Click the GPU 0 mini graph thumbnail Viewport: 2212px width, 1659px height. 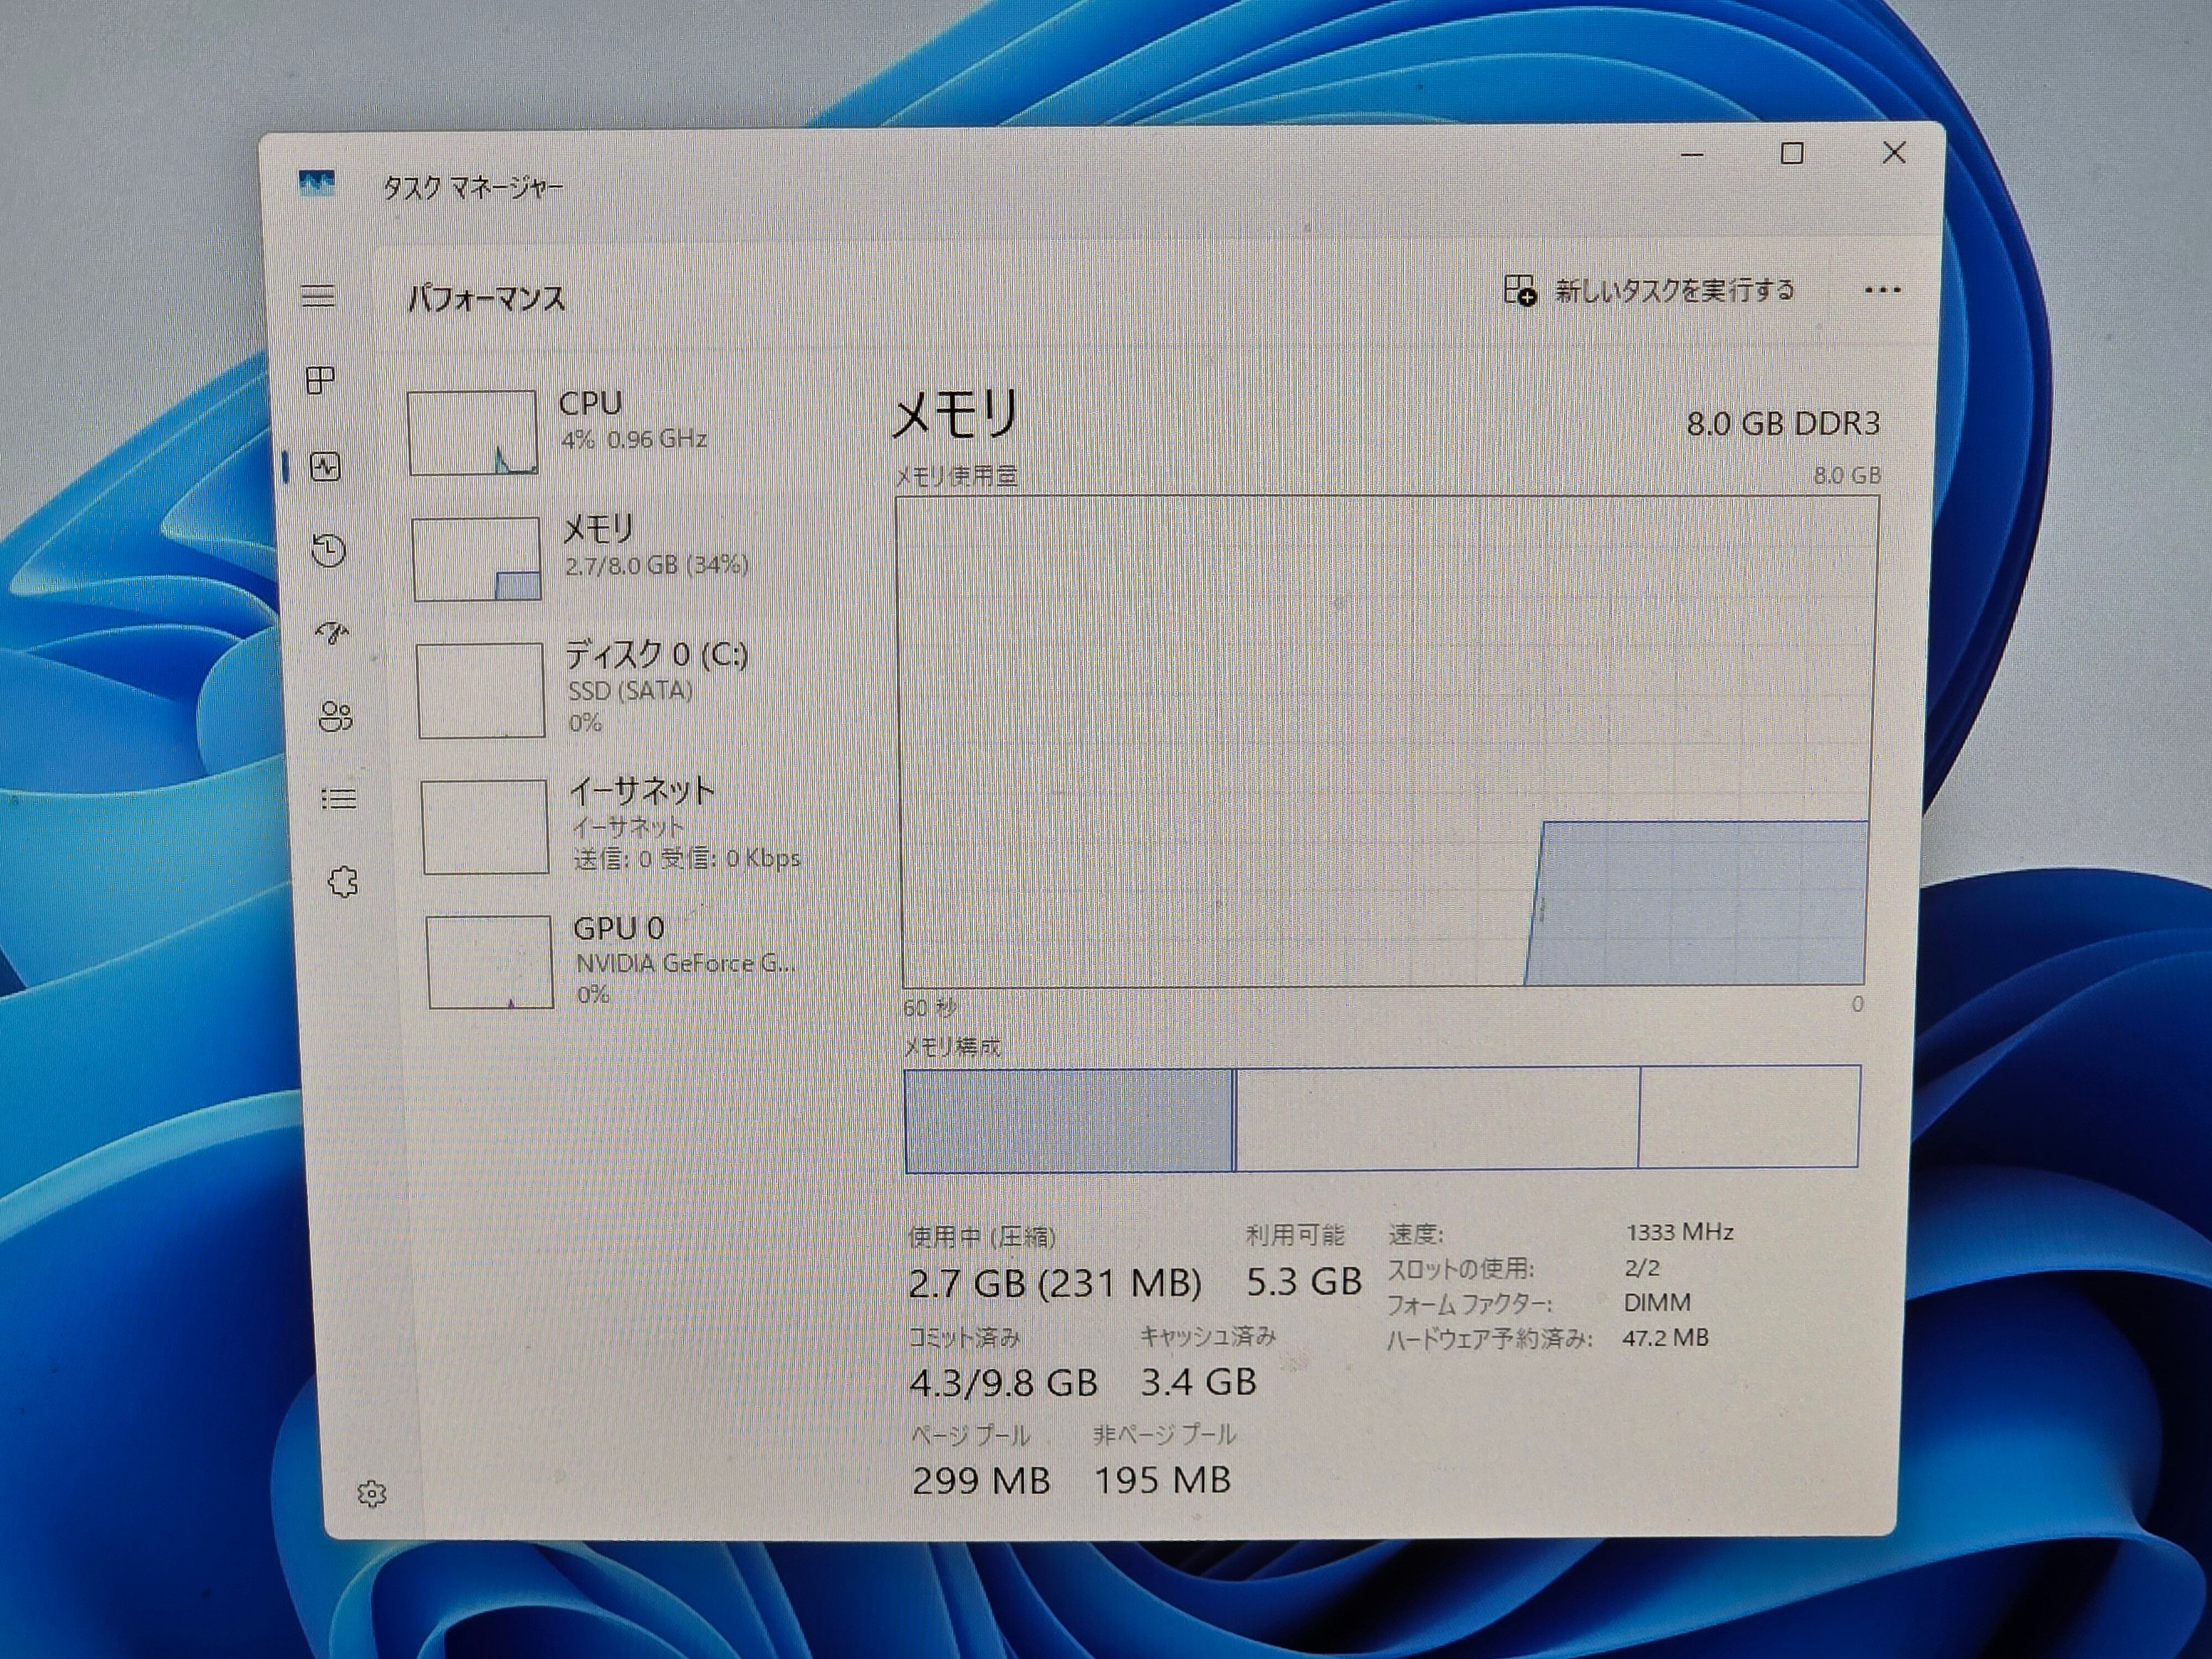click(x=489, y=962)
